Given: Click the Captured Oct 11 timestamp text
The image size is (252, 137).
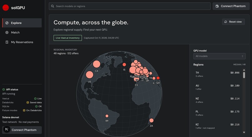Looking at the screenshot, I should pos(101,38).
